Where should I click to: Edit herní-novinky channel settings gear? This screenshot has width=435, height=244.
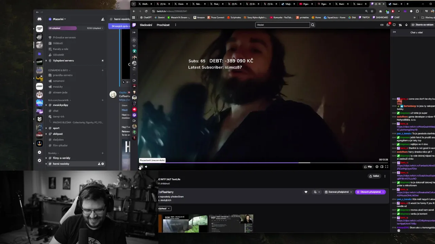tap(103, 164)
